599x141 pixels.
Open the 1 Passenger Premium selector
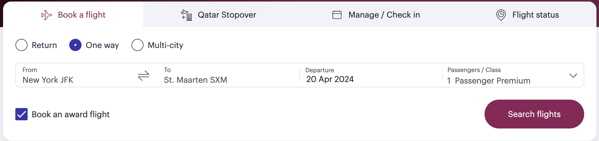pyautogui.click(x=489, y=81)
